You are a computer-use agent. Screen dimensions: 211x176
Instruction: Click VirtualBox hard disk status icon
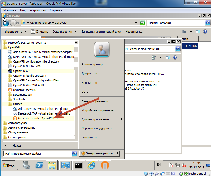tap(146, 174)
